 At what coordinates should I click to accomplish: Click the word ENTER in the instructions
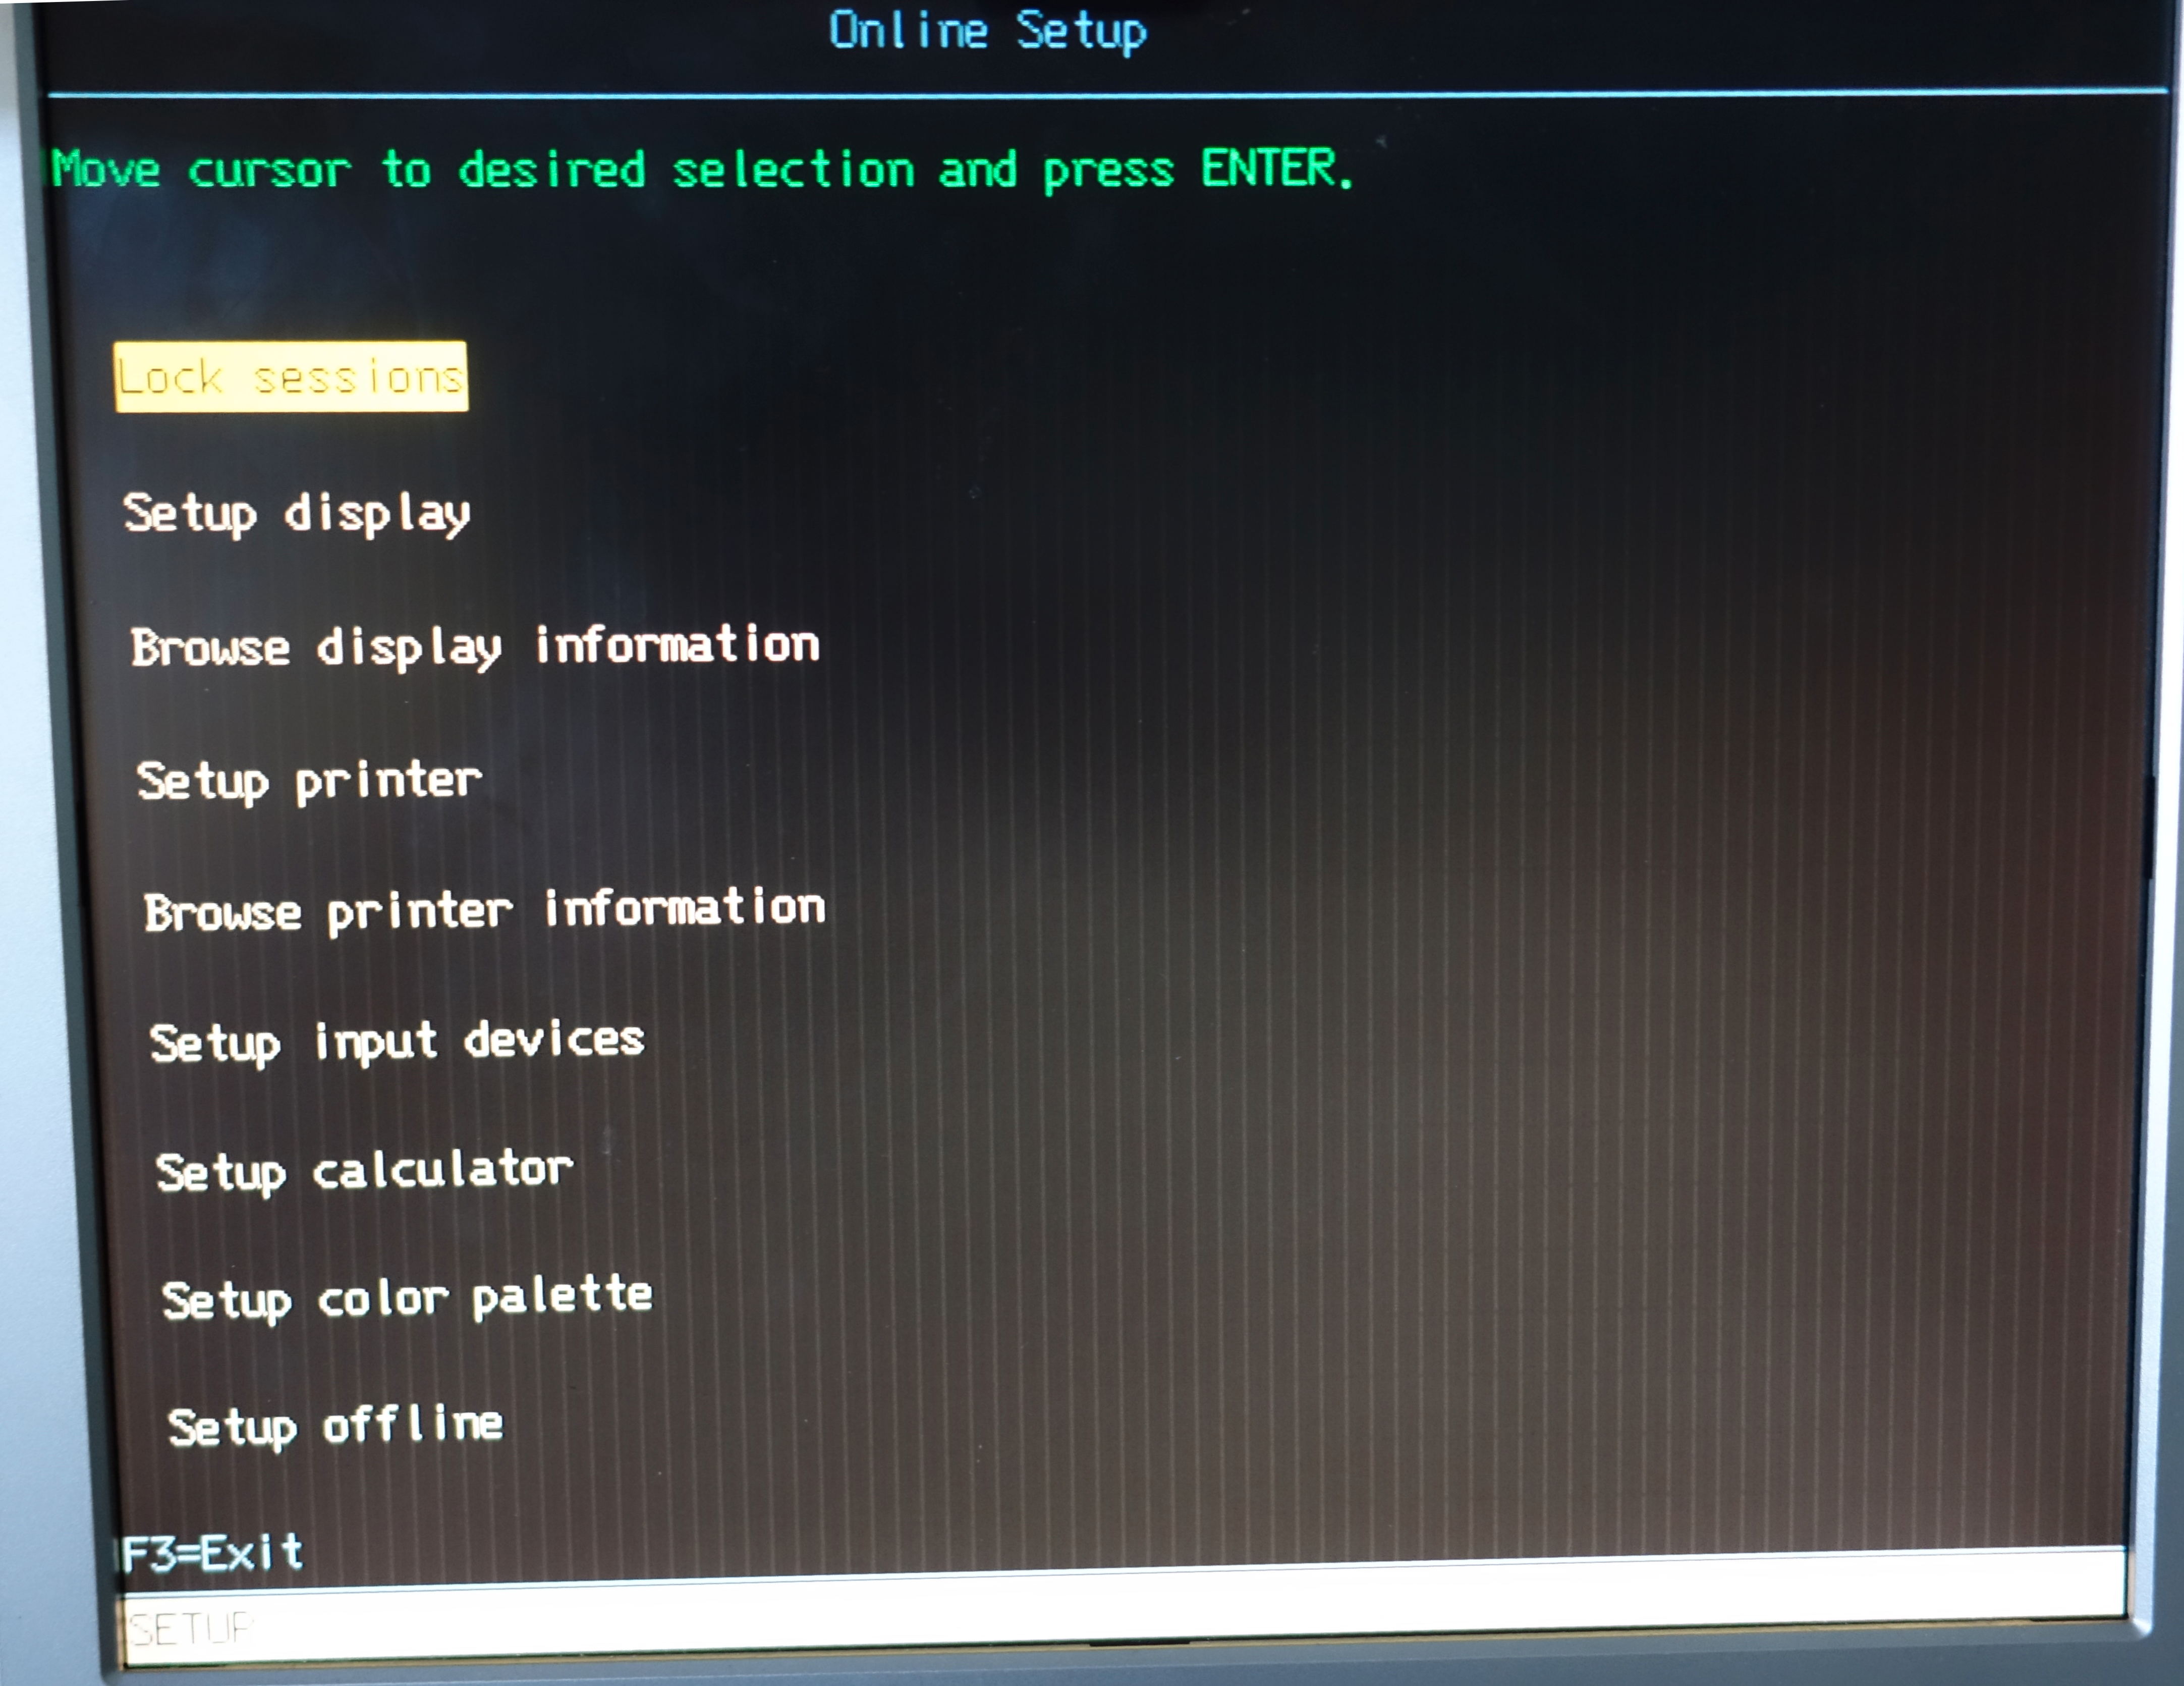click(1268, 168)
